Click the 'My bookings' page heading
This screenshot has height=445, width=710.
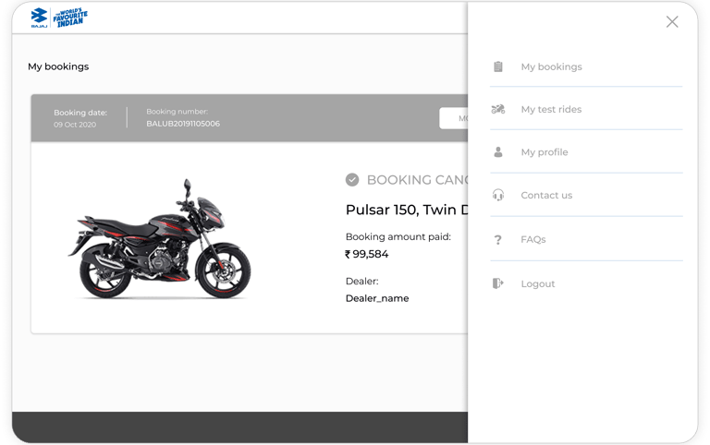click(58, 66)
